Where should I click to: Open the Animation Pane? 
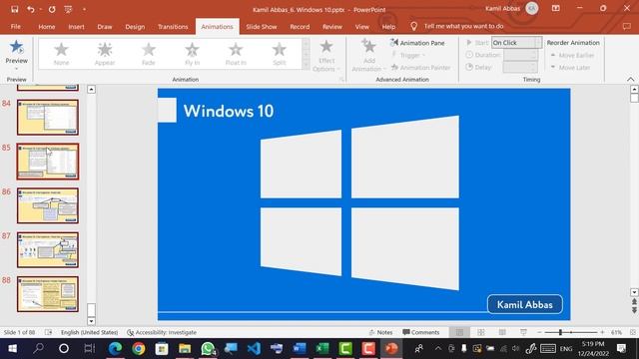tap(417, 43)
